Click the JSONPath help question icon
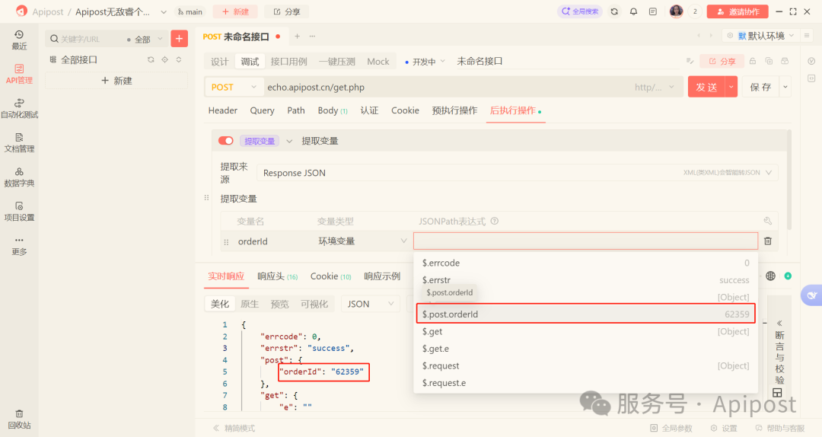822x437 pixels. click(x=495, y=222)
